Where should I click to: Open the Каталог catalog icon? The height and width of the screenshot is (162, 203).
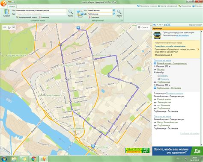(x=6, y=13)
